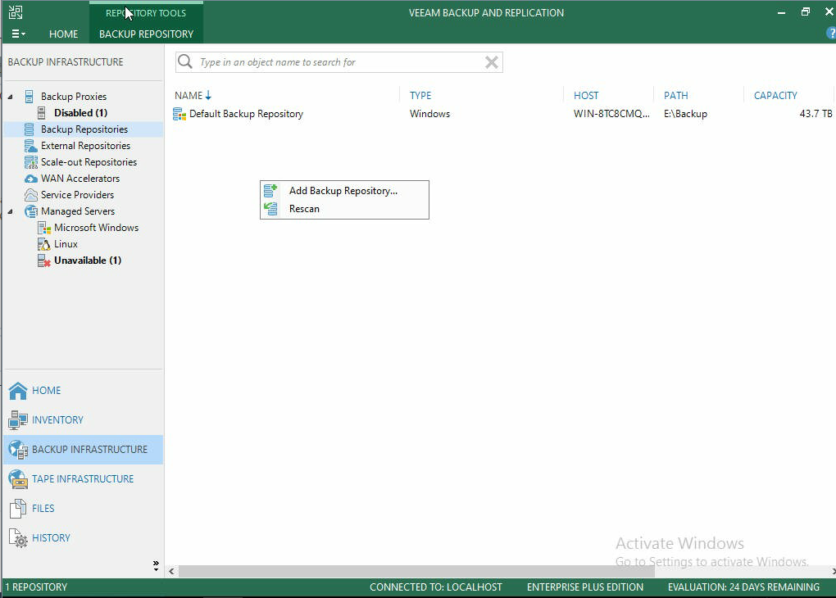
Task: Choose Rescan from the context menu
Action: point(344,209)
